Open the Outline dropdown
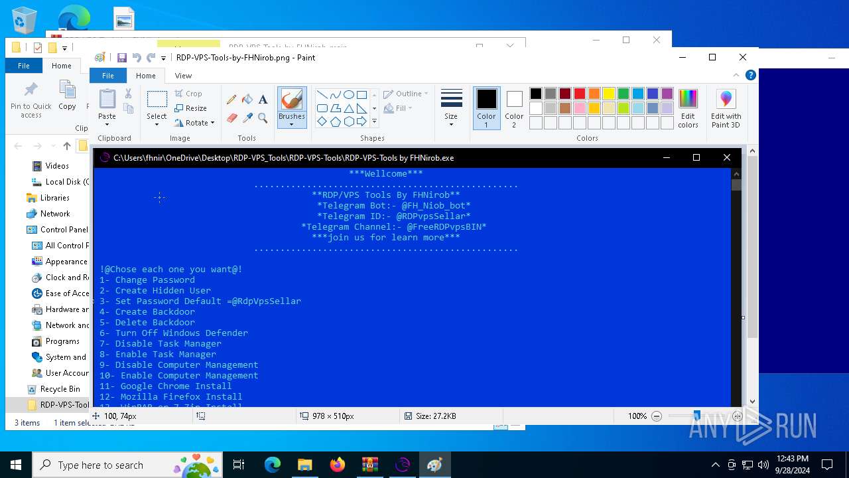Image resolution: width=849 pixels, height=478 pixels. (405, 94)
